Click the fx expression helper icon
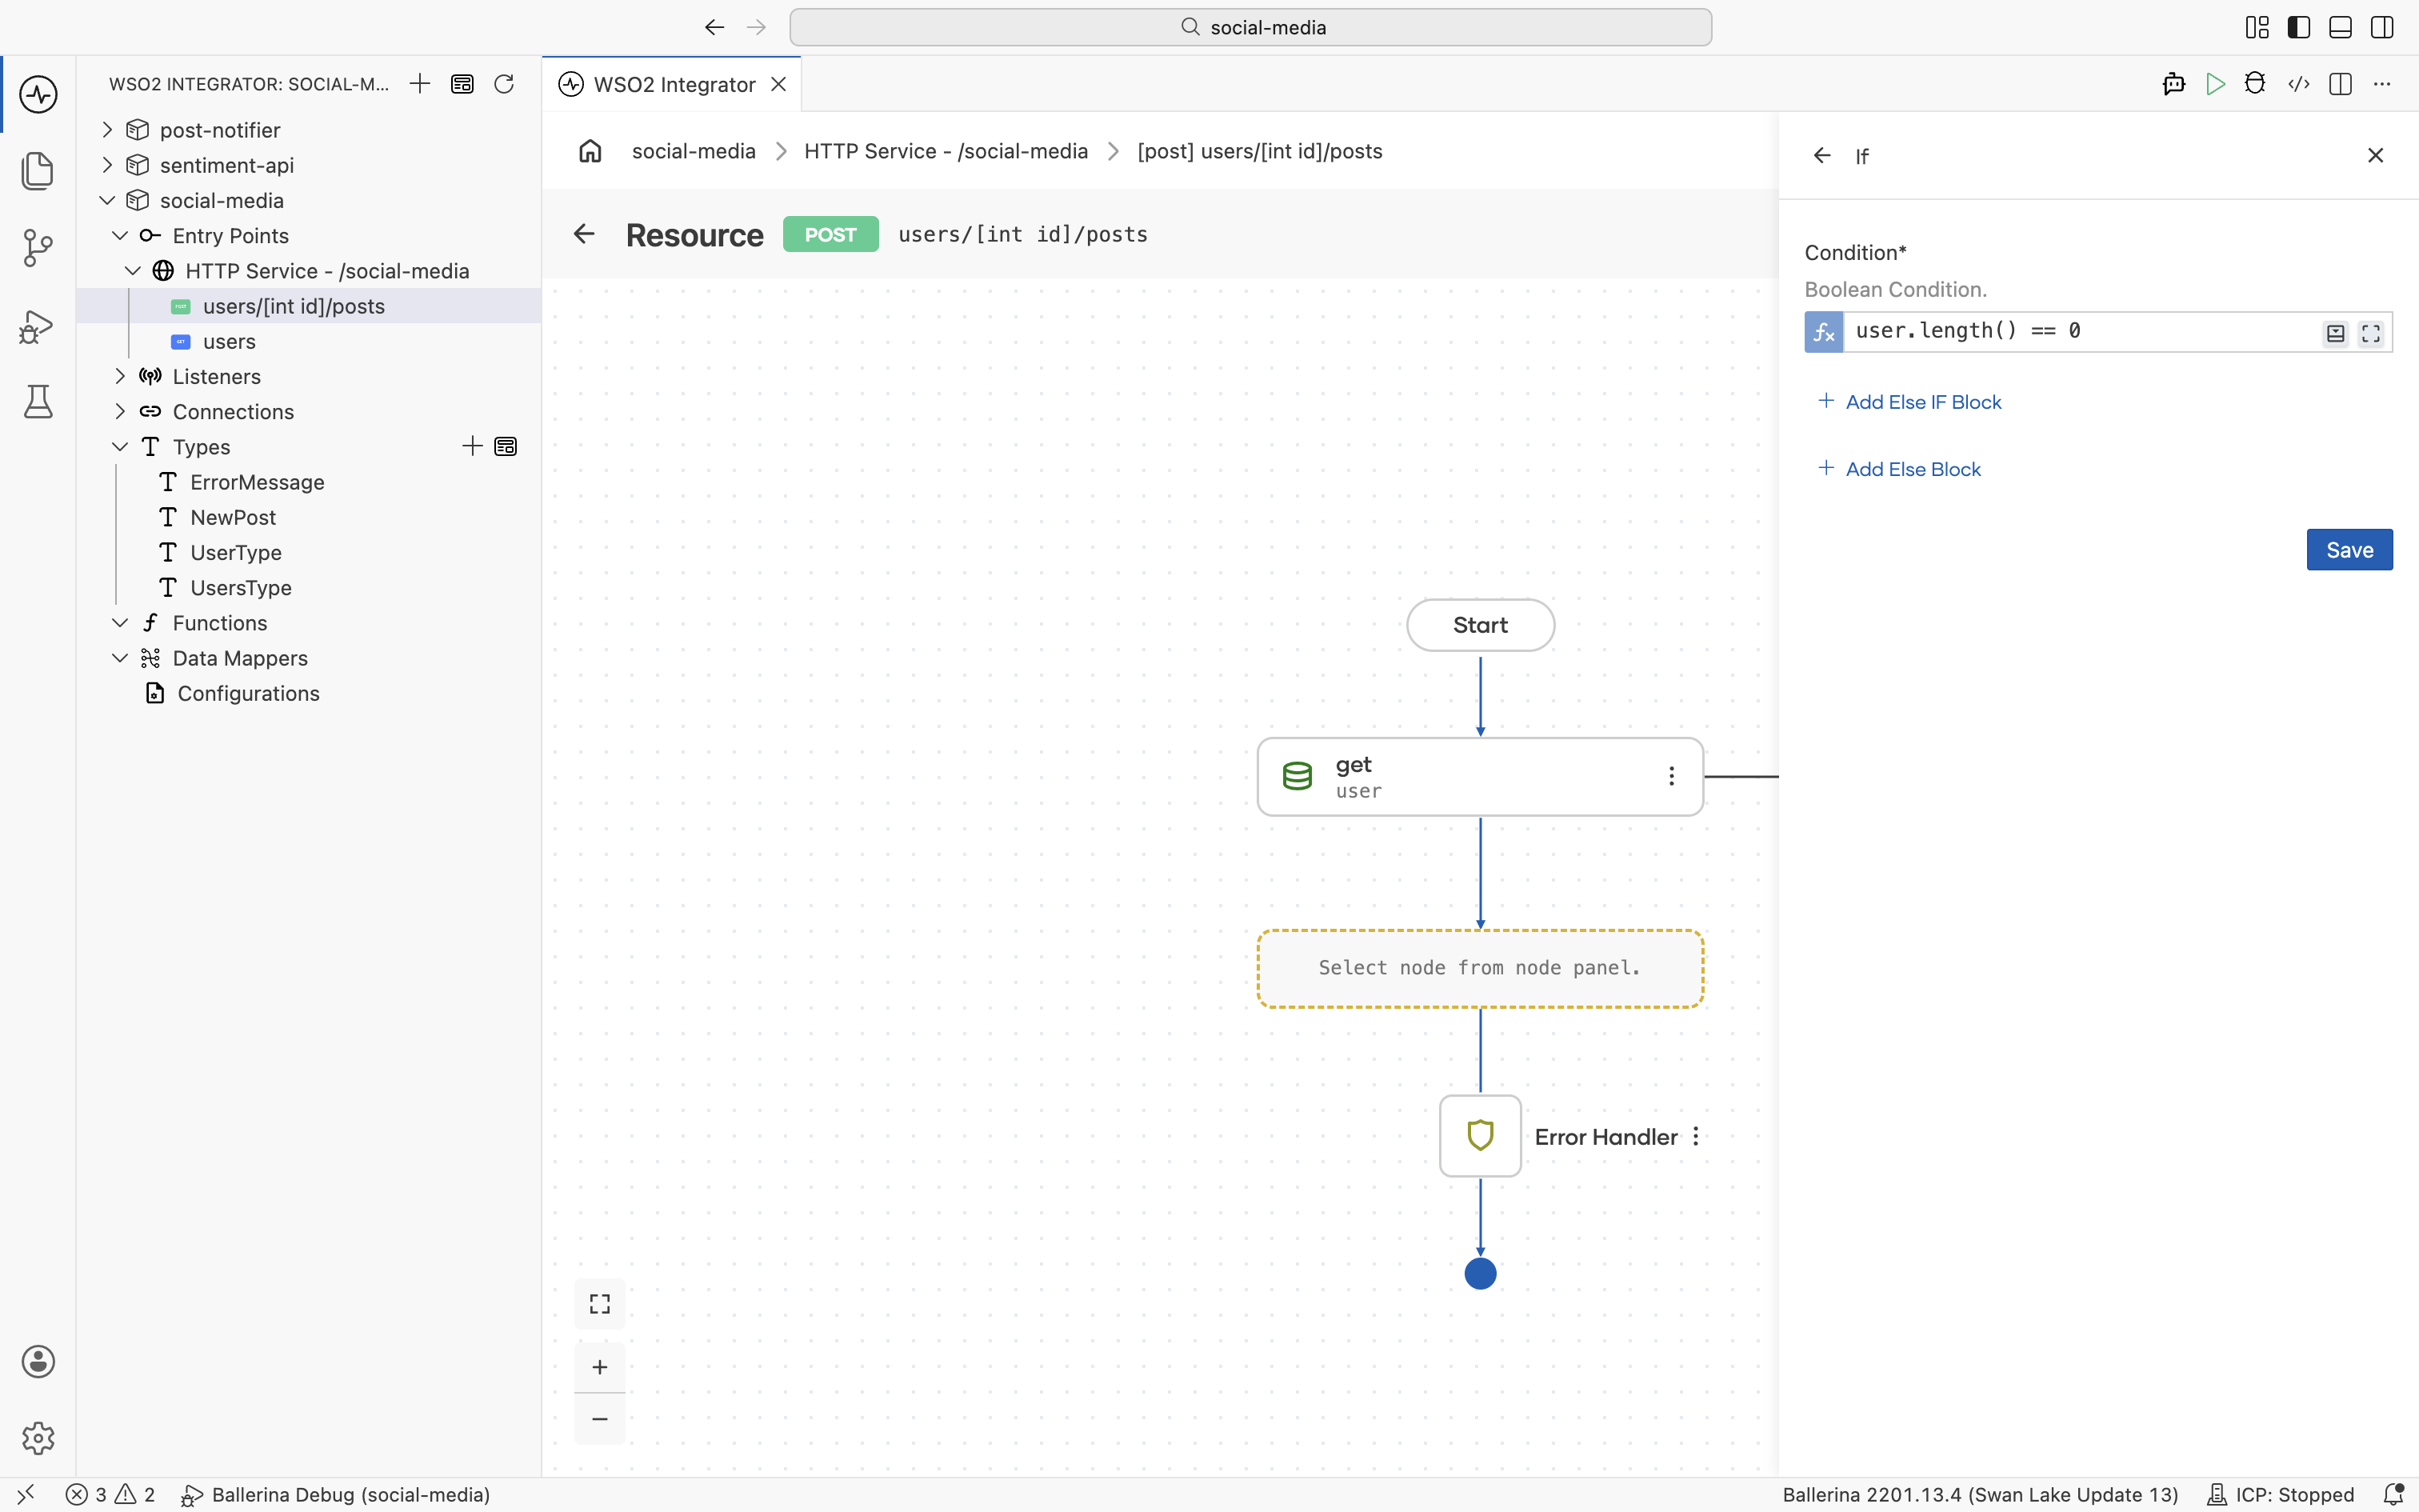2419x1512 pixels. click(x=1823, y=332)
